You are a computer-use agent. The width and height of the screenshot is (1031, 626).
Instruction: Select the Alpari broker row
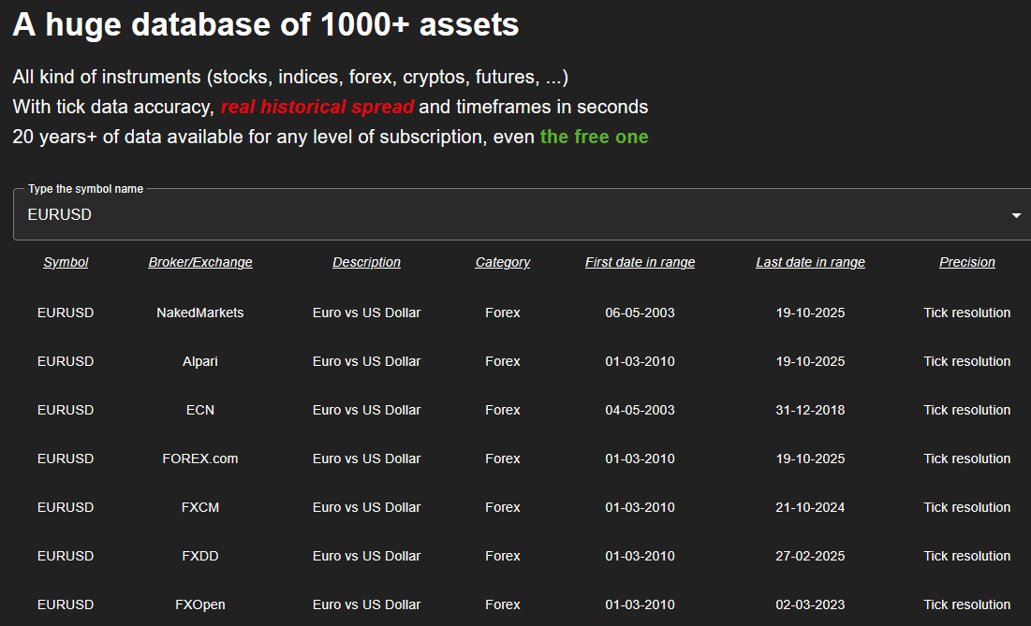point(200,361)
